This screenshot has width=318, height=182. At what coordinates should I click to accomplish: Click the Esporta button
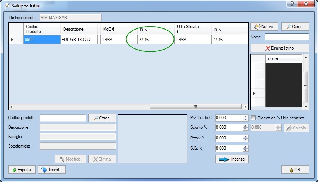point(22,170)
